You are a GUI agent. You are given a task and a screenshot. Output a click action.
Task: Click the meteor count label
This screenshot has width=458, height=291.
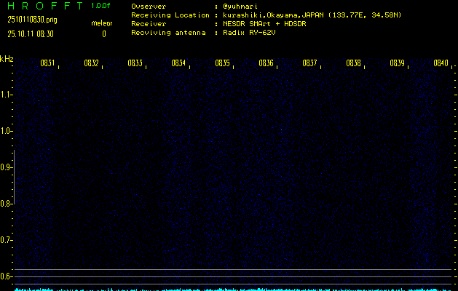click(x=102, y=23)
